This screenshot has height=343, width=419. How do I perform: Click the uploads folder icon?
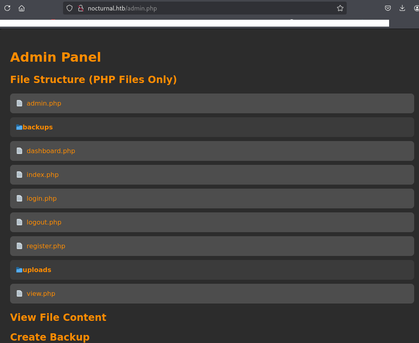19,270
